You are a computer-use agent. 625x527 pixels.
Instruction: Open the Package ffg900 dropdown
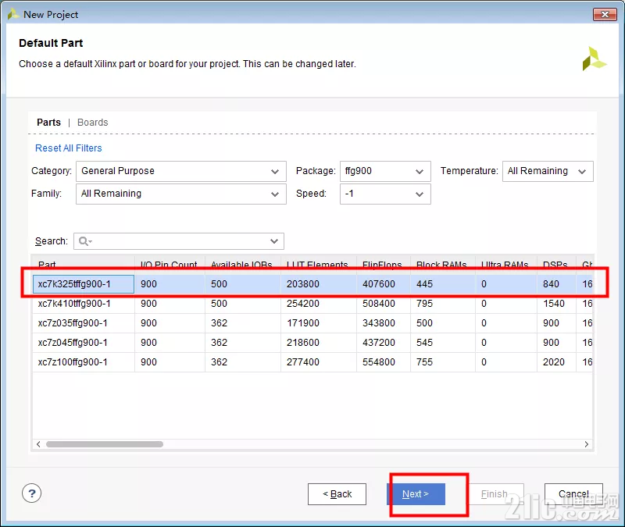[x=385, y=171]
